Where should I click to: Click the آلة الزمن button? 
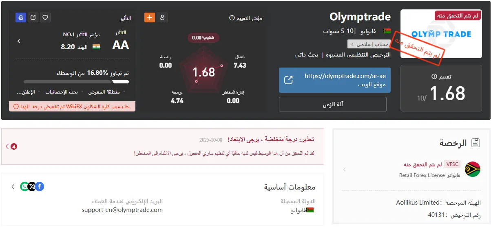pyautogui.click(x=333, y=104)
